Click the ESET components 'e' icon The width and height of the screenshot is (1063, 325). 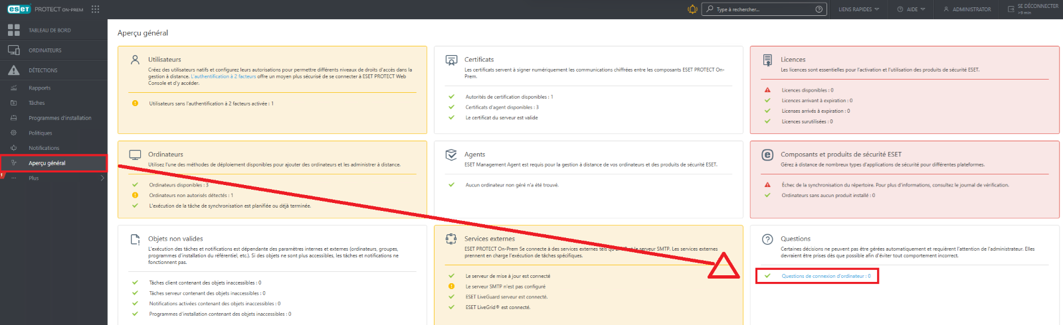[x=767, y=155]
